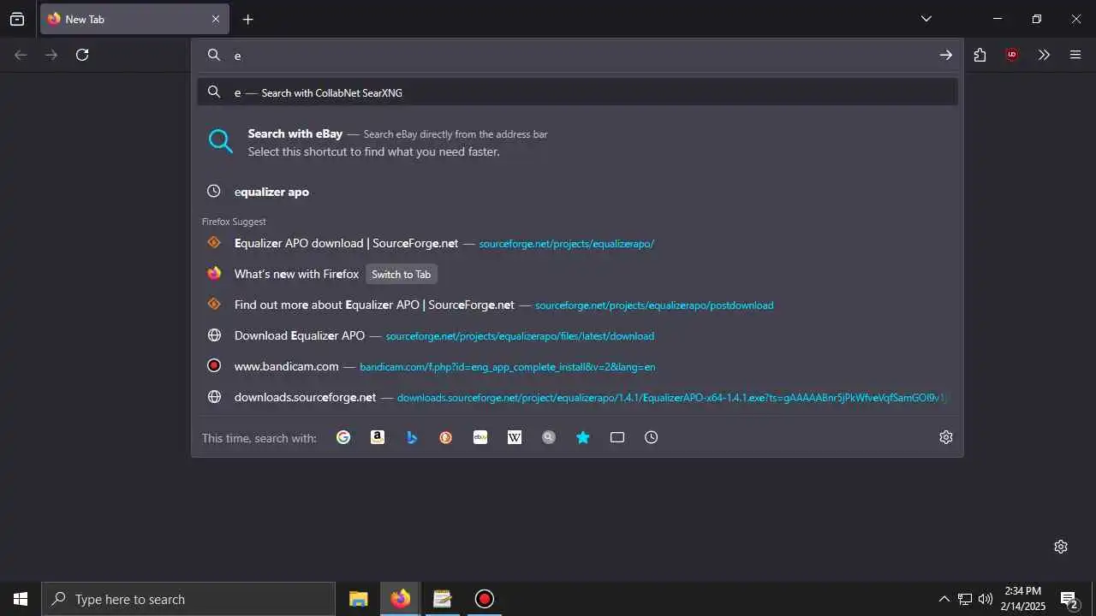The height and width of the screenshot is (616, 1096).
Task: Search this time with gray SearXNG icon
Action: point(549,437)
